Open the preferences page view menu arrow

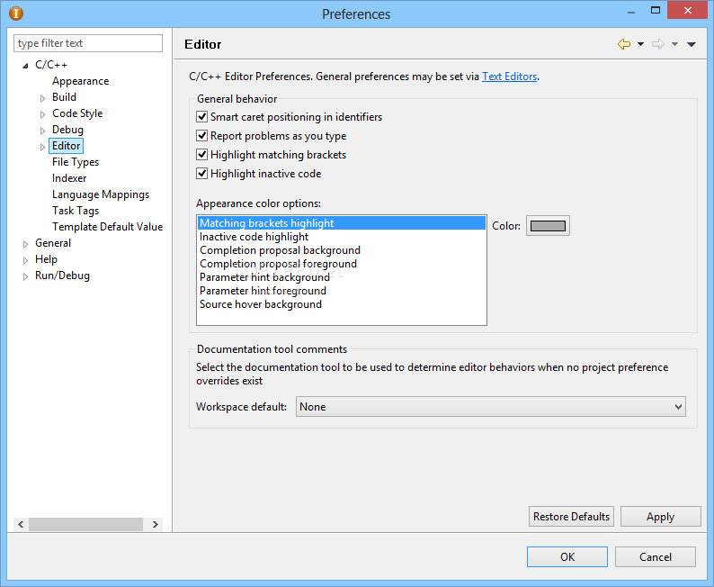(692, 44)
